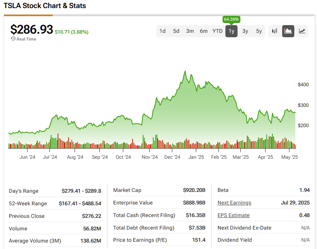Click the EPS Estimate value 0.48
Screen dimensions: 317x249
tap(304, 215)
